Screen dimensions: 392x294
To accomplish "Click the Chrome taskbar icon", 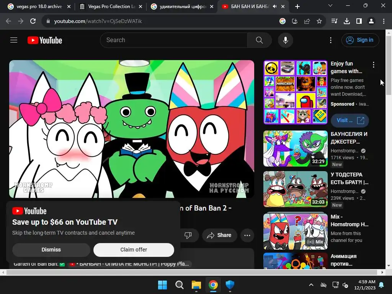I will tap(213, 285).
